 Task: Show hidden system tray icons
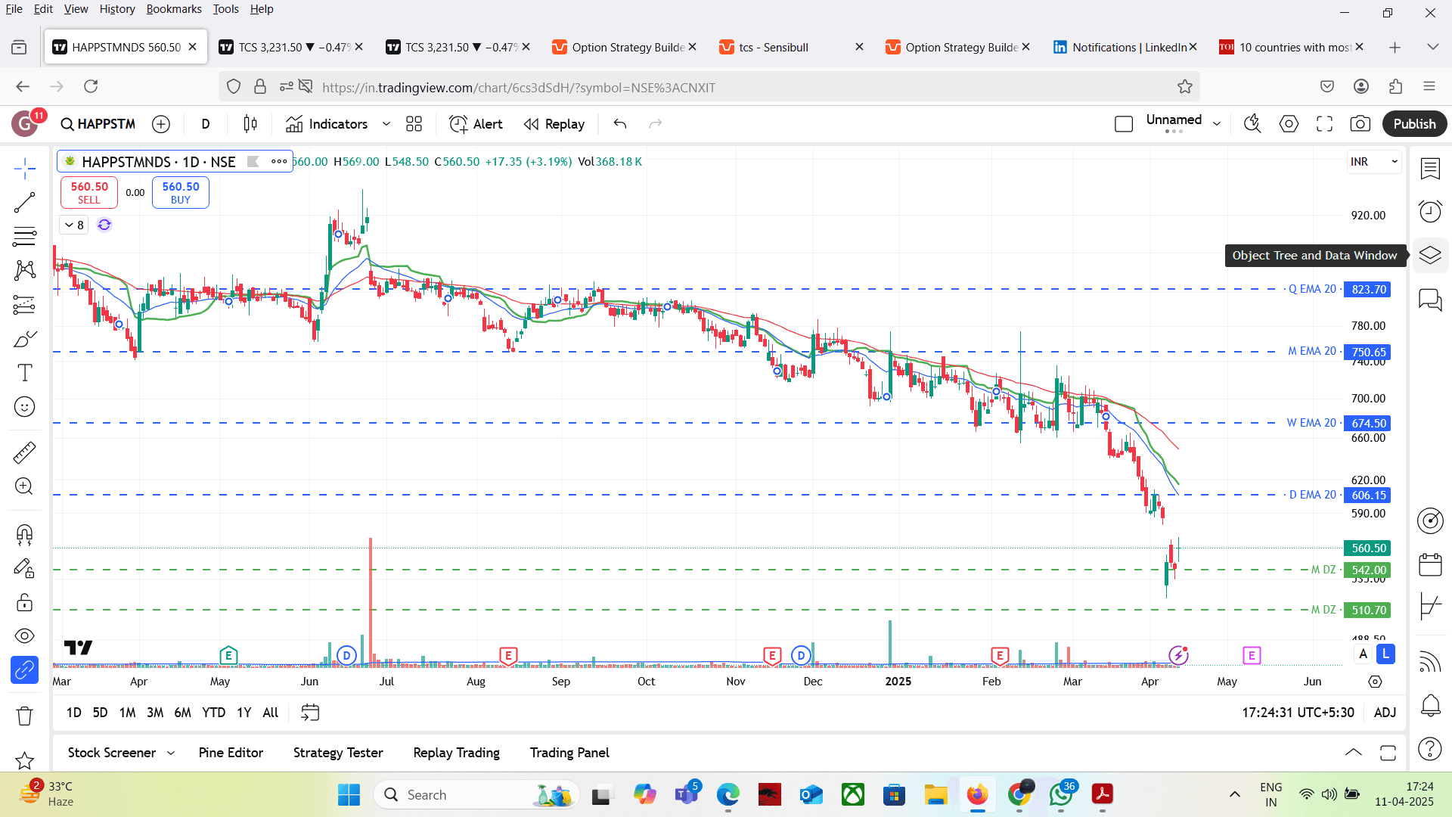coord(1235,794)
